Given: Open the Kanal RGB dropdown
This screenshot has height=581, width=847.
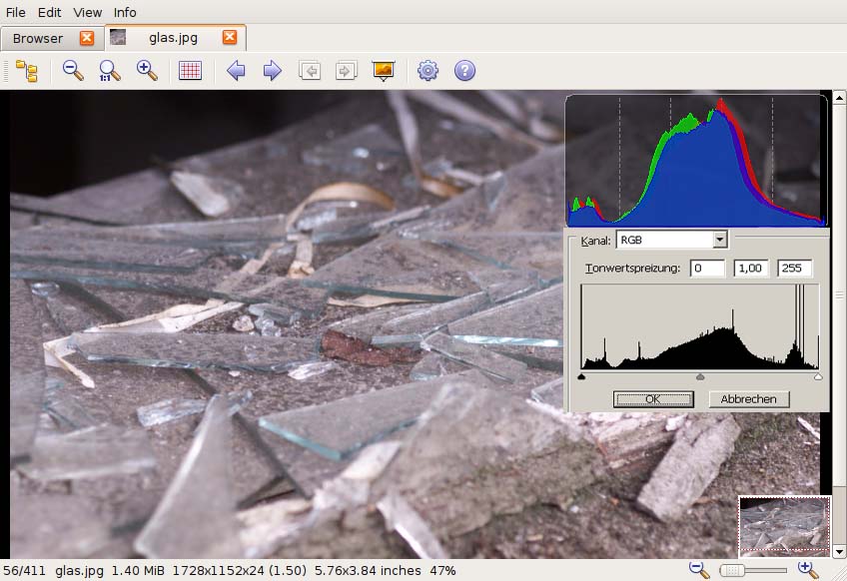Looking at the screenshot, I should point(672,240).
